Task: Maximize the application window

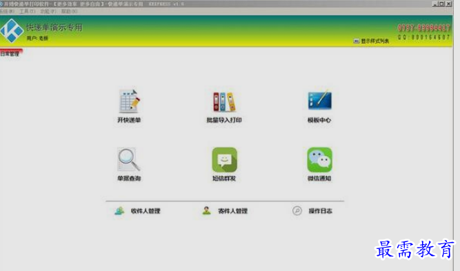Action: pos(441,4)
